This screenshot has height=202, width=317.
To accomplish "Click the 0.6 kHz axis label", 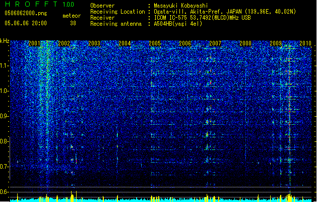I will point(5,192).
